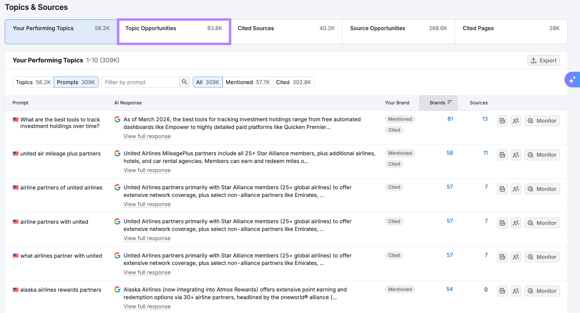
Task: Select prompt 'What are the best tools to track investment holdings'
Action: tap(60, 123)
